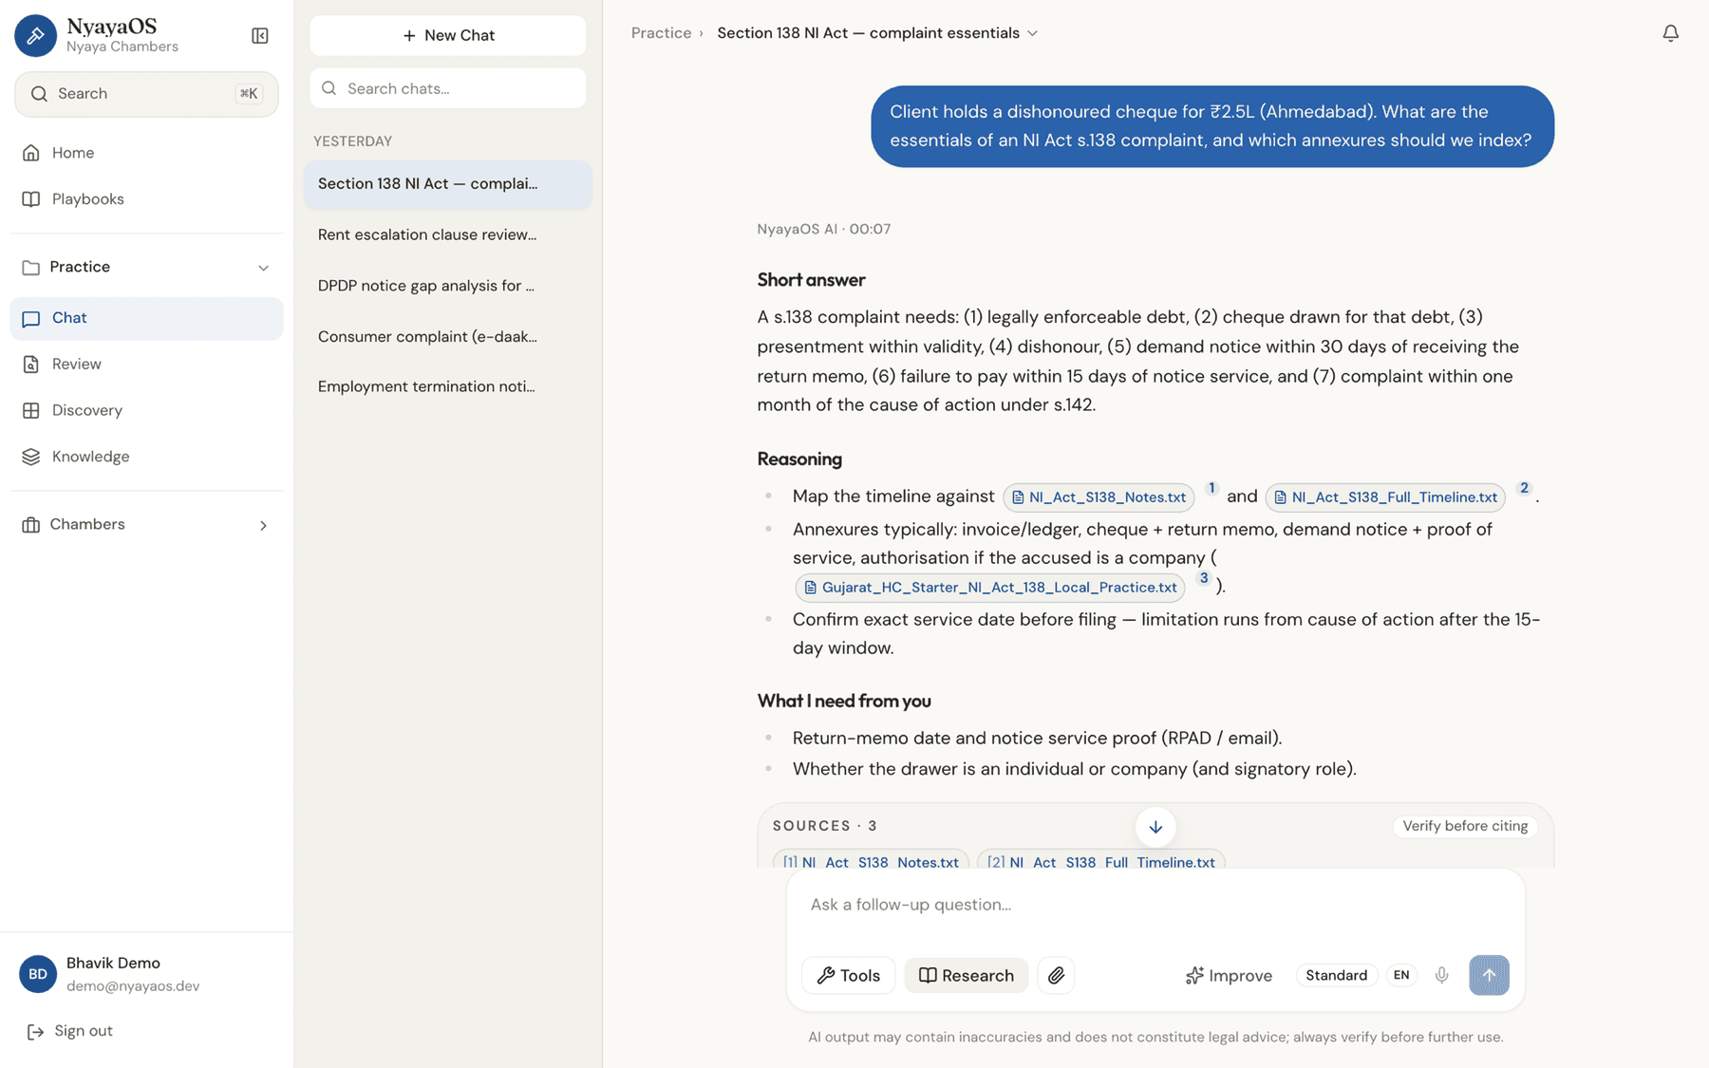Viewport: 1709px width, 1068px height.
Task: Open Playbooks in sidebar
Action: [x=146, y=199]
